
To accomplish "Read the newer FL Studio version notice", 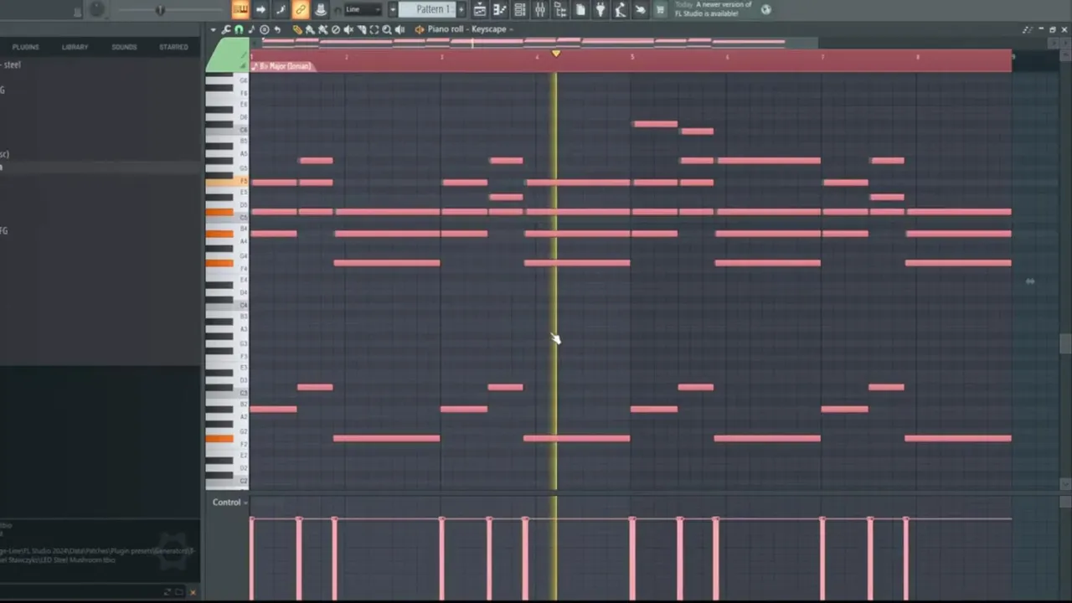I will [x=713, y=9].
